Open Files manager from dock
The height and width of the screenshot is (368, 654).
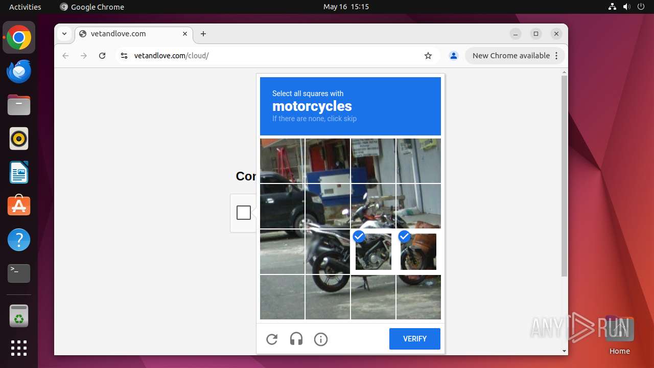[x=19, y=105]
